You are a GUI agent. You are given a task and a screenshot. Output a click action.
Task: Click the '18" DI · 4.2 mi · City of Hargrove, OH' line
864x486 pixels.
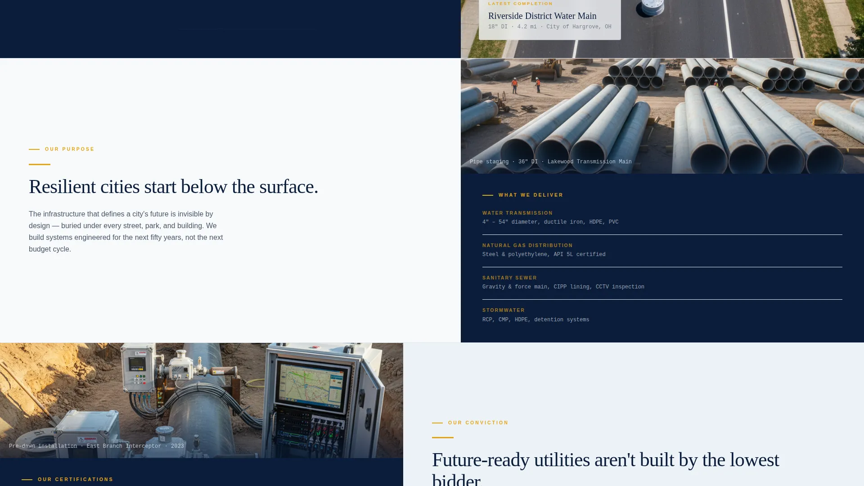pos(549,27)
